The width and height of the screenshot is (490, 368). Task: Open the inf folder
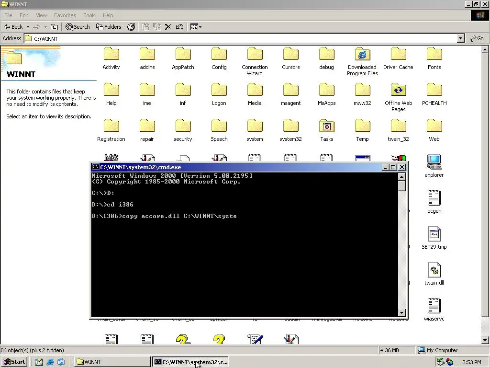pos(183,94)
